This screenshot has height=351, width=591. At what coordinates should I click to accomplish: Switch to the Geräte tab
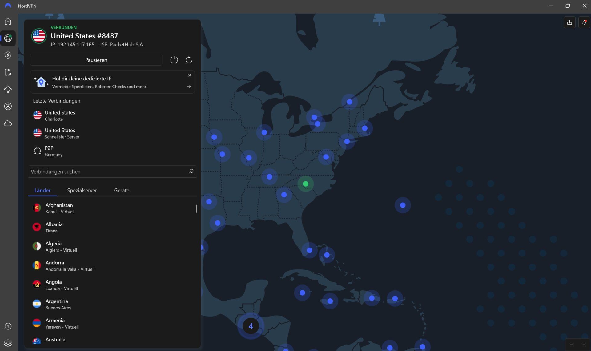(122, 190)
